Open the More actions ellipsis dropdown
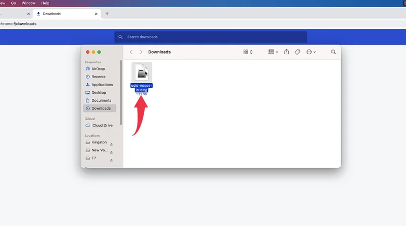 (311, 52)
